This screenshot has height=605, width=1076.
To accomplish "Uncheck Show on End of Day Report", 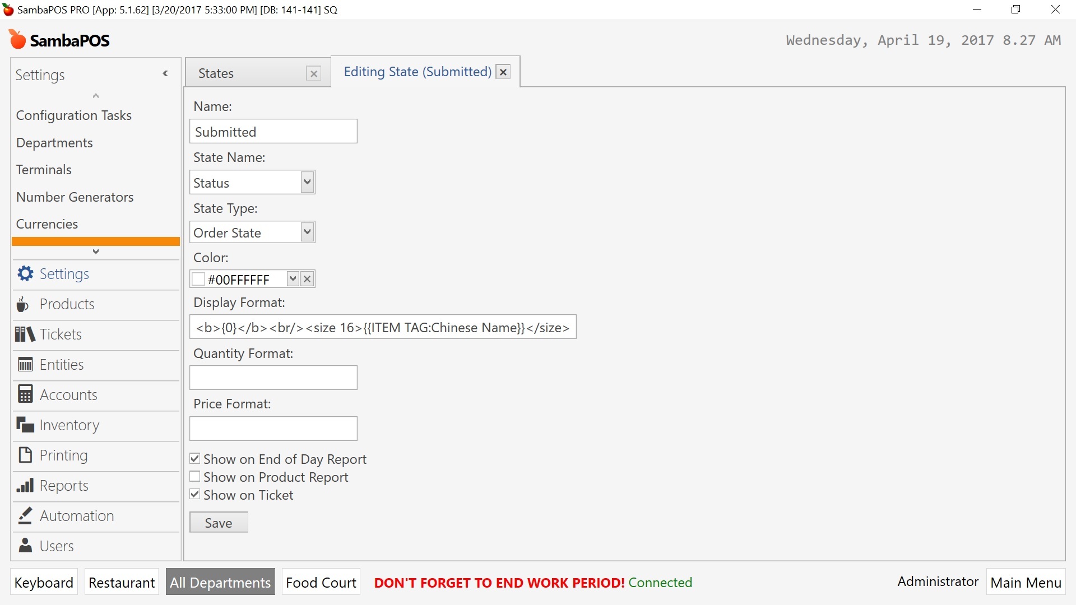I will pyautogui.click(x=194, y=458).
